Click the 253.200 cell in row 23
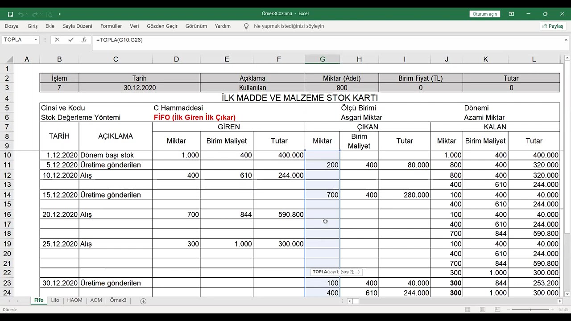 click(534, 283)
